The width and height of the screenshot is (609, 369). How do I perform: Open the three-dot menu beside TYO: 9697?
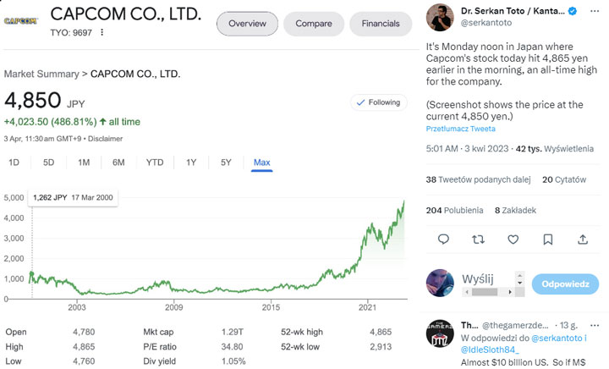point(102,32)
